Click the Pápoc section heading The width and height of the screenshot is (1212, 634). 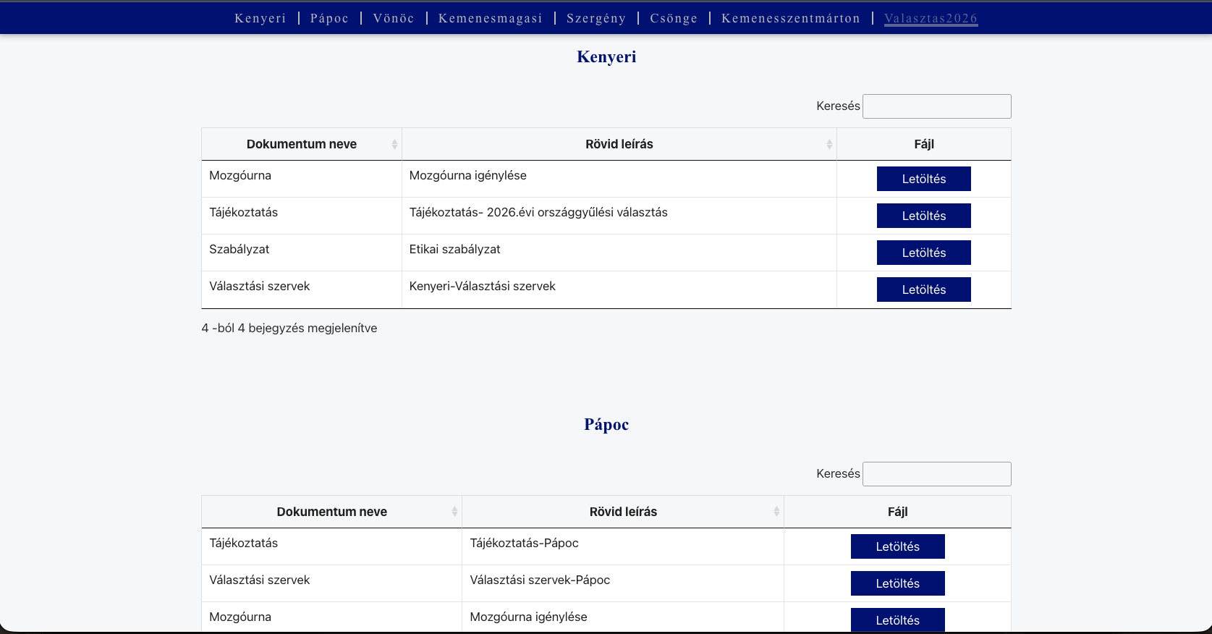[606, 424]
